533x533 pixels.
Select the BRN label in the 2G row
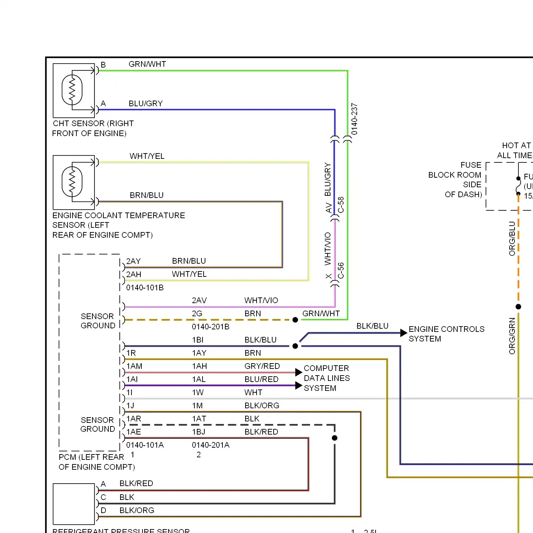[253, 314]
